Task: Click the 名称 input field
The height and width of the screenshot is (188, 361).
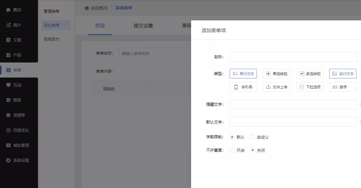Action: pos(293,57)
